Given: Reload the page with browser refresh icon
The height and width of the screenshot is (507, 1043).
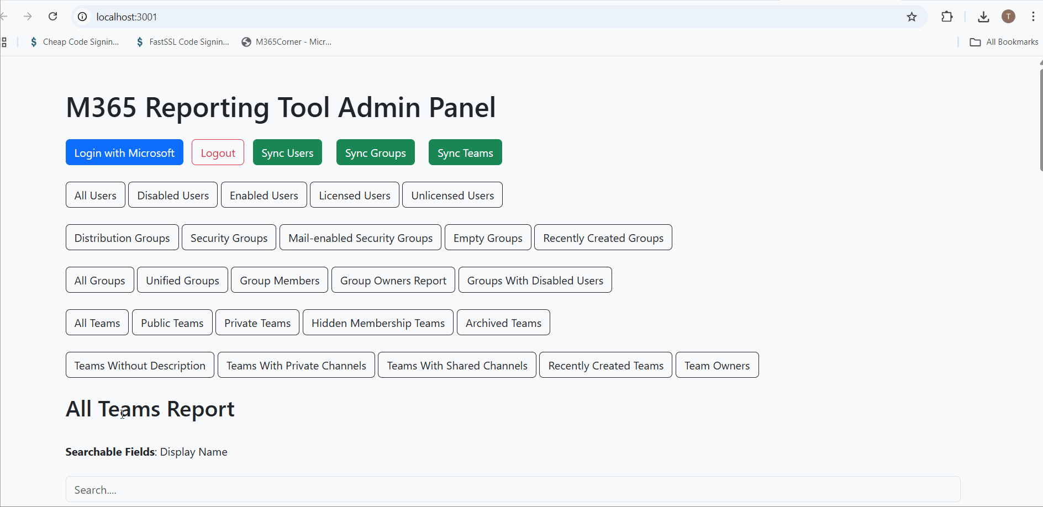Looking at the screenshot, I should click(53, 17).
